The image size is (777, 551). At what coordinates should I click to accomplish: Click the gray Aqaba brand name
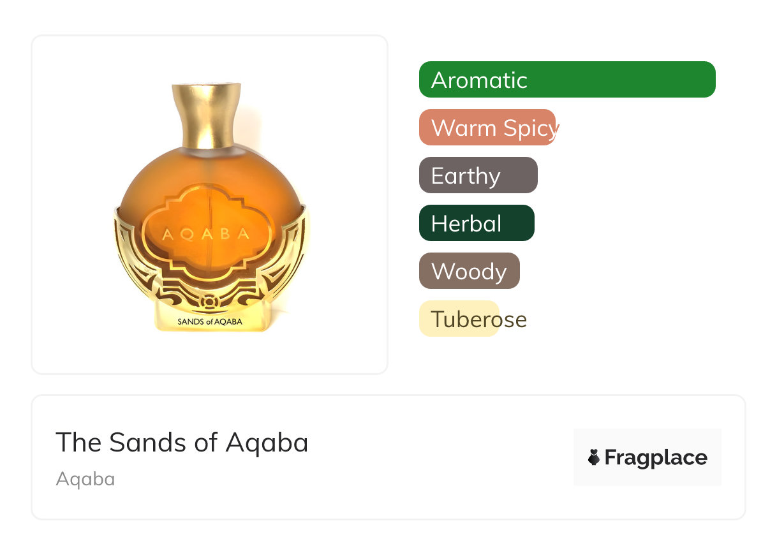(x=85, y=479)
